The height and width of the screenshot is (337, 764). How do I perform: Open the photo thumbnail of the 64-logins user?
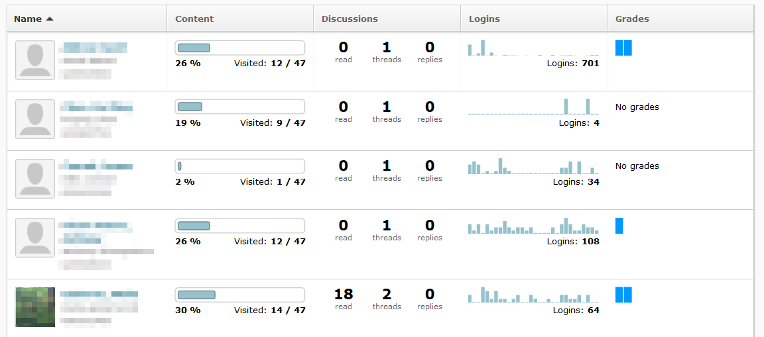(35, 307)
